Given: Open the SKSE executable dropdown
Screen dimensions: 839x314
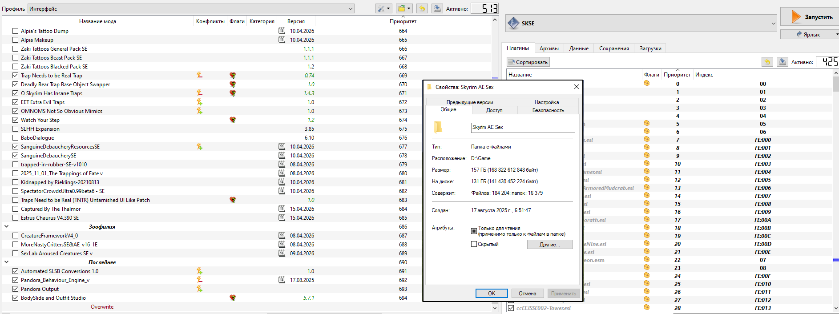Looking at the screenshot, I should tap(641, 23).
